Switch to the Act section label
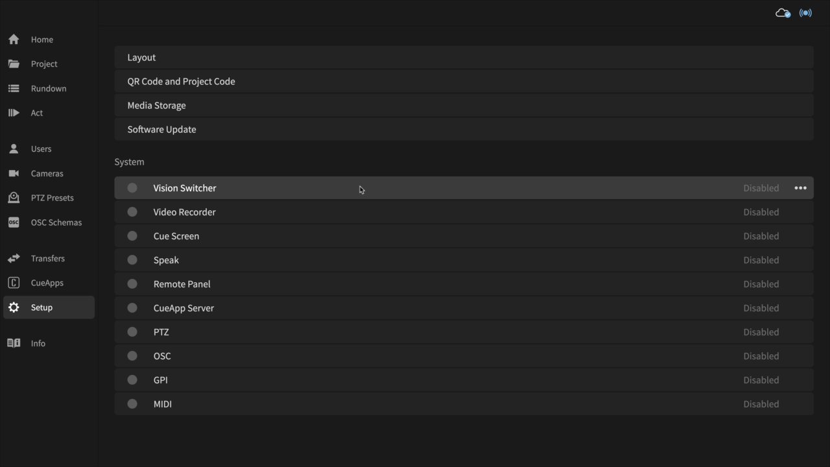The image size is (830, 467). (37, 113)
